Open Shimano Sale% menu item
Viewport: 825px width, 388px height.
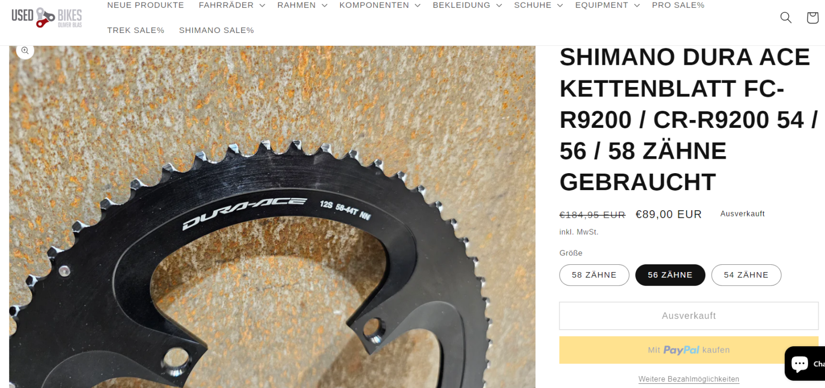pos(217,30)
